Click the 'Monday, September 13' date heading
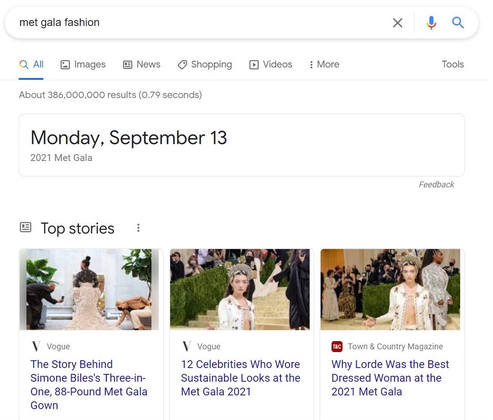The width and height of the screenshot is (493, 420). pyautogui.click(x=129, y=138)
